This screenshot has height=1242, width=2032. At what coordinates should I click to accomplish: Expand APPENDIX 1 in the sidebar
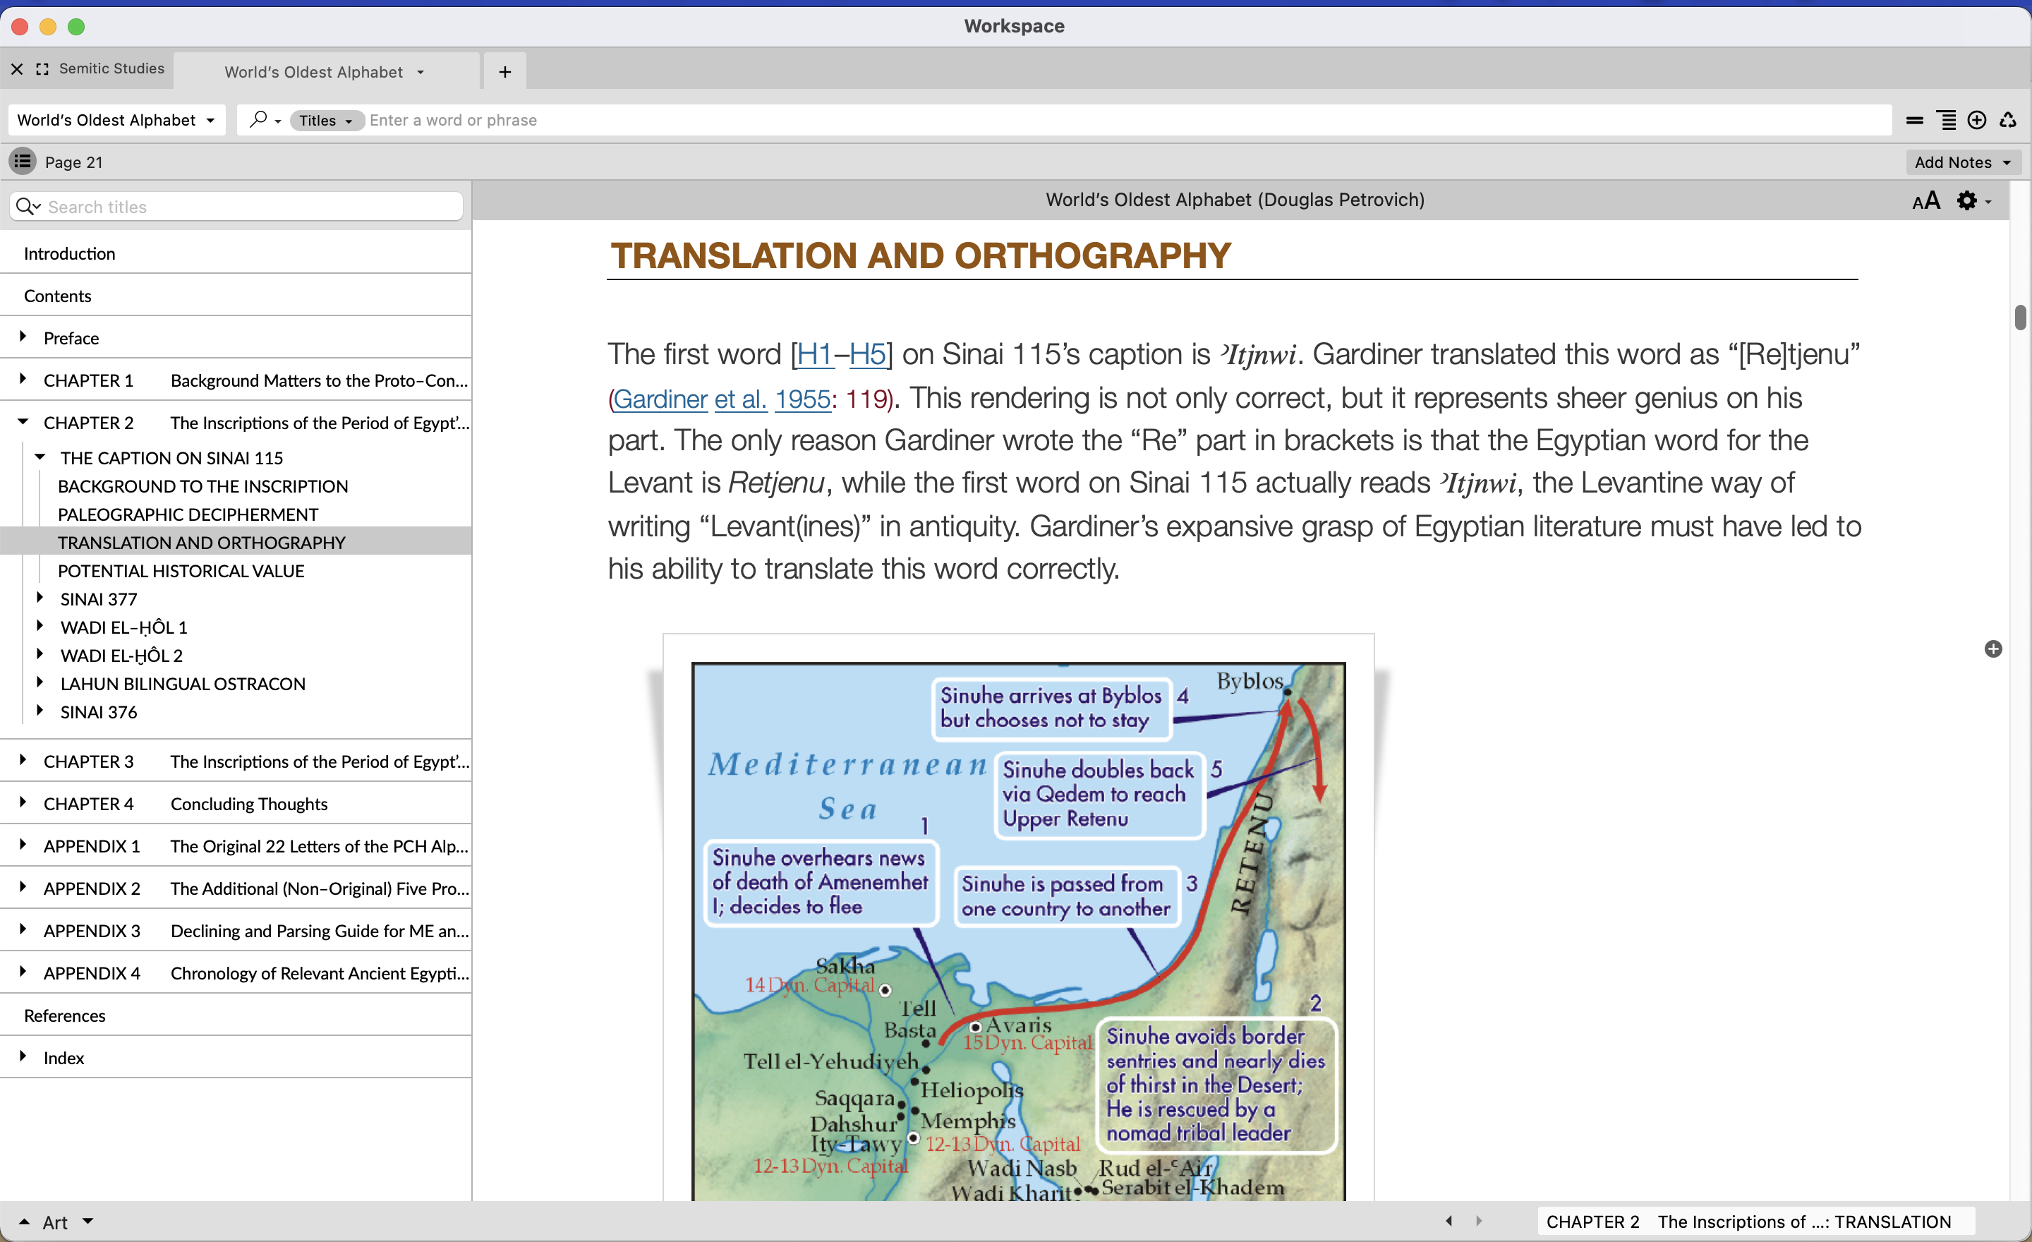pyautogui.click(x=23, y=845)
